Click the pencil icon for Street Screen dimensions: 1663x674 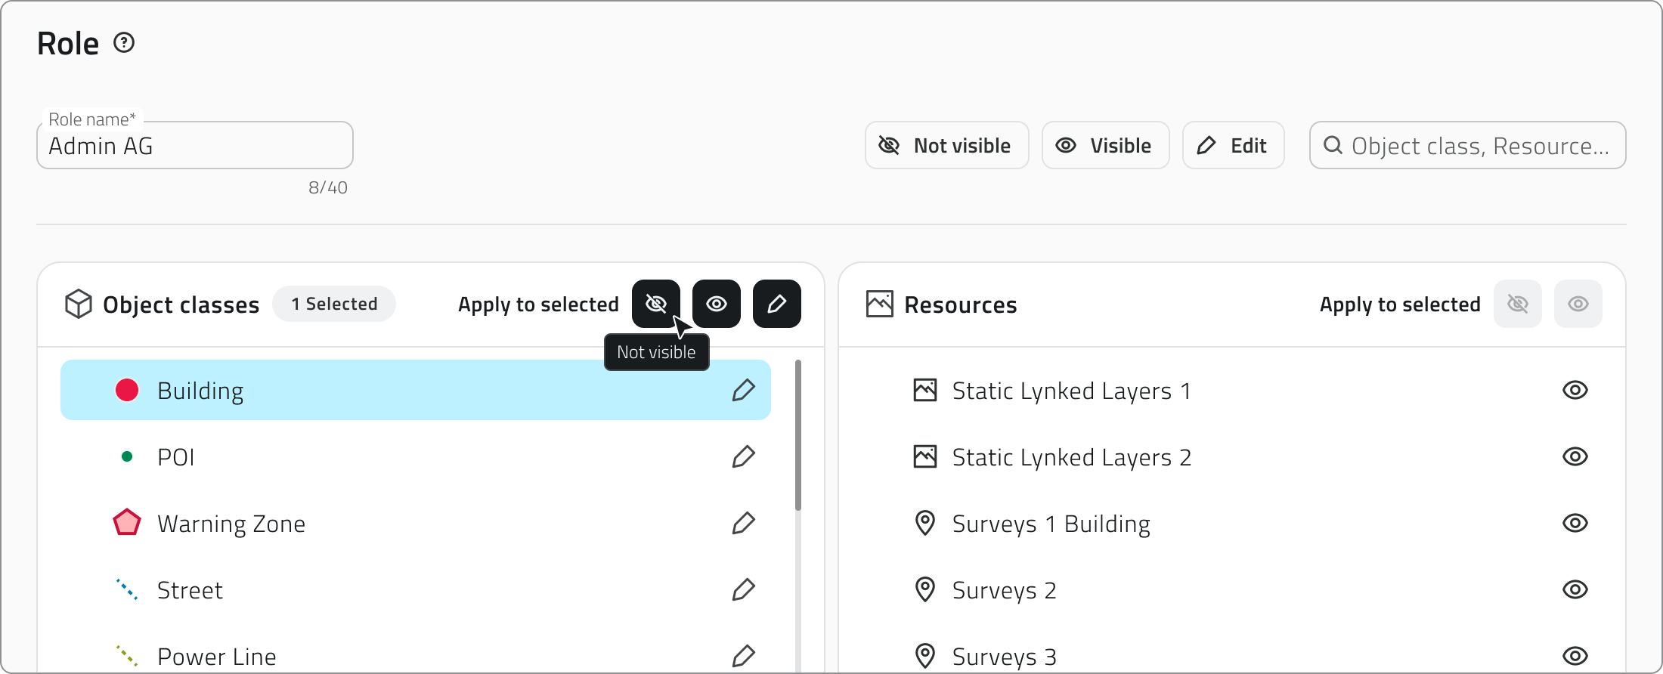[x=743, y=589]
